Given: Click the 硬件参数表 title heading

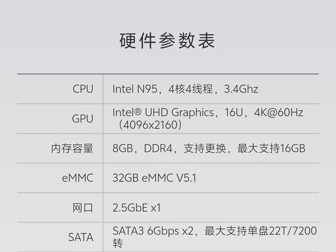Looking at the screenshot, I should click(x=167, y=41).
